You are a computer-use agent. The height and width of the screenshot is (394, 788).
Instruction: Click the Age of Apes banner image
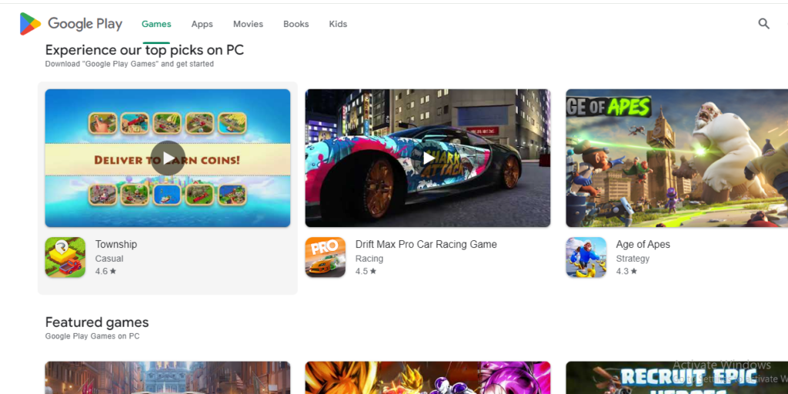(x=677, y=159)
